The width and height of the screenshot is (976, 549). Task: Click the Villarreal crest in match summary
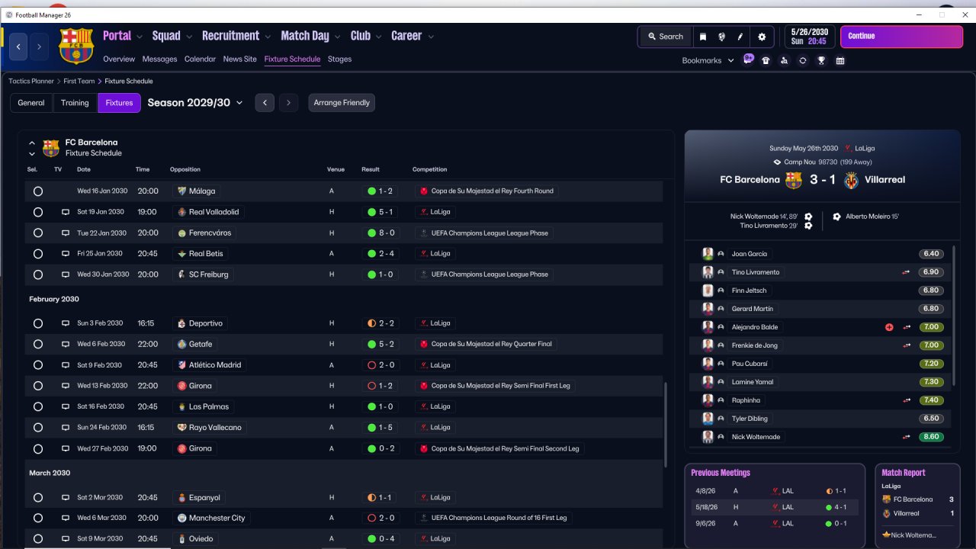click(x=851, y=180)
